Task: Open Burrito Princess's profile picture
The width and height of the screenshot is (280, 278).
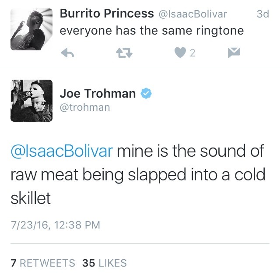Action: click(31, 29)
